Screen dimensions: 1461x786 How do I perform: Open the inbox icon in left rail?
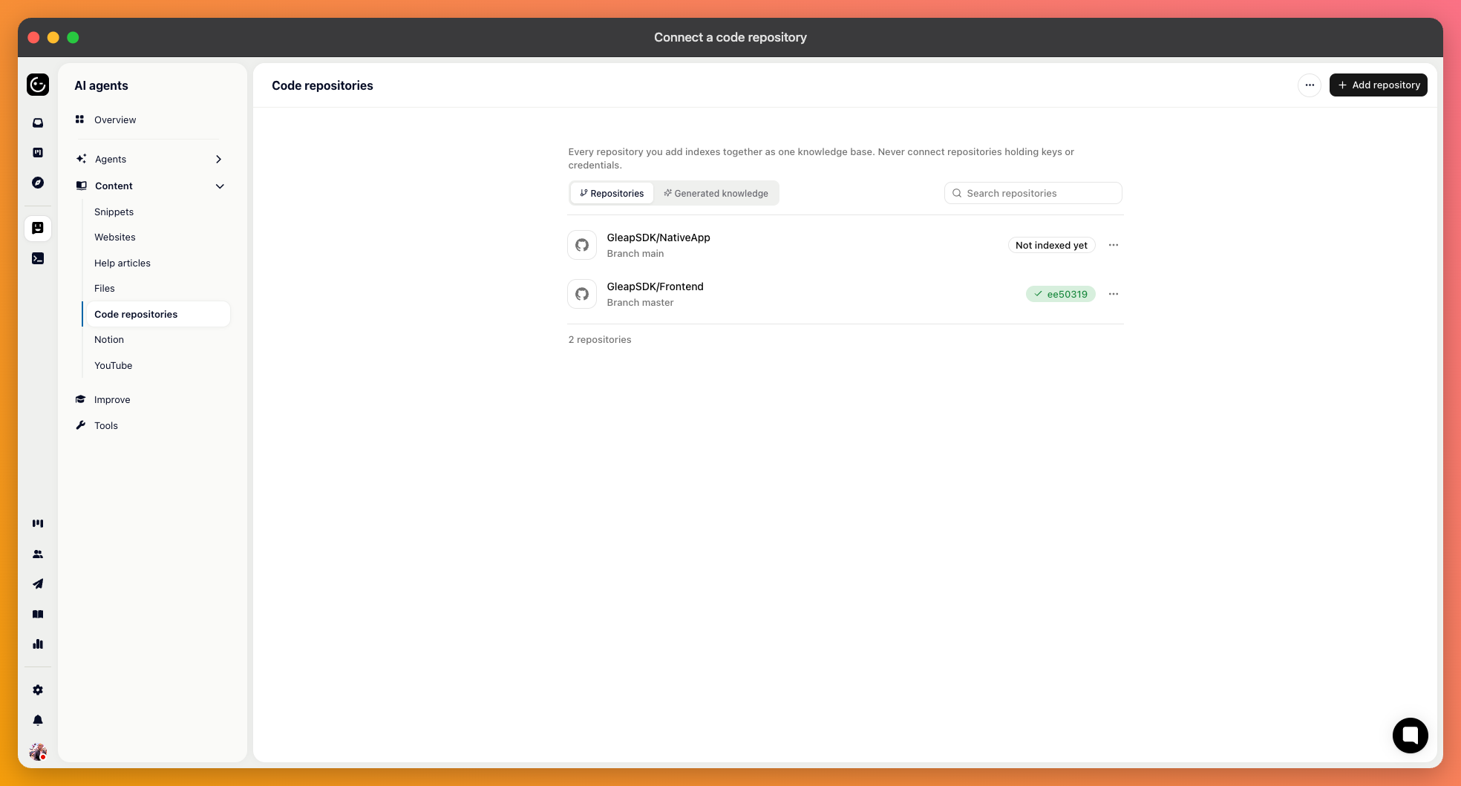[x=38, y=122]
